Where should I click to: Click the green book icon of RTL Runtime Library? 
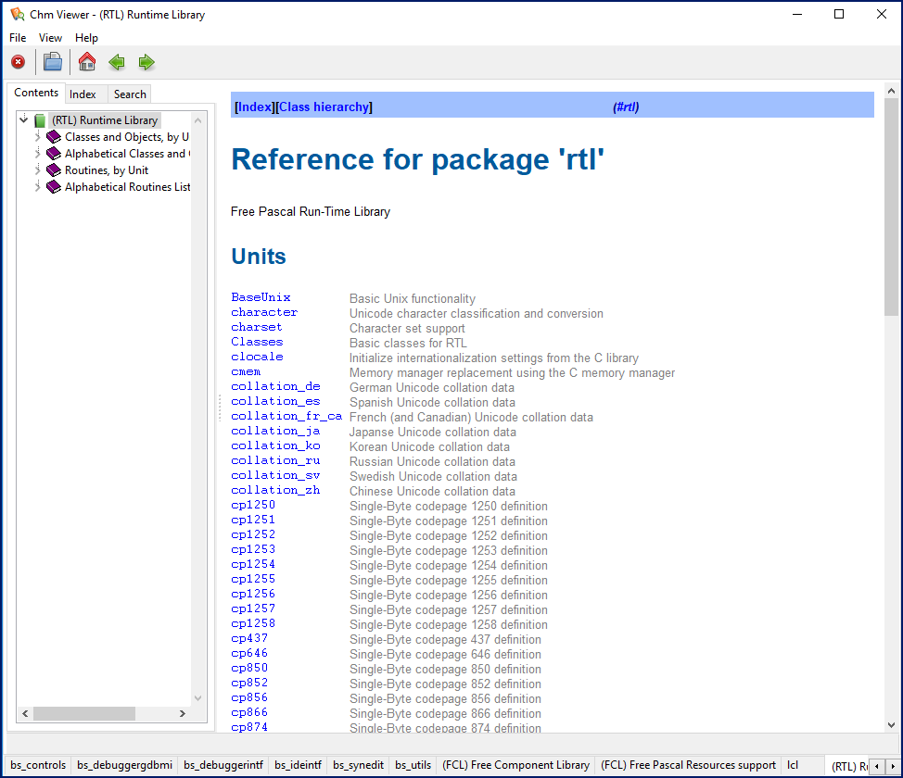point(40,120)
